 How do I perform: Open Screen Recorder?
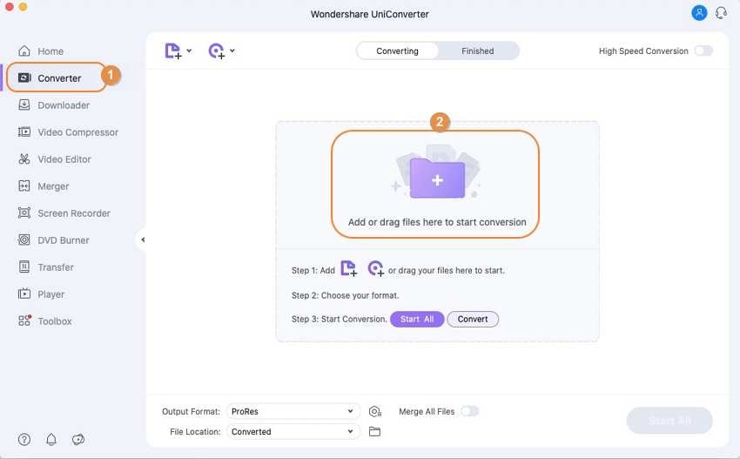point(64,213)
